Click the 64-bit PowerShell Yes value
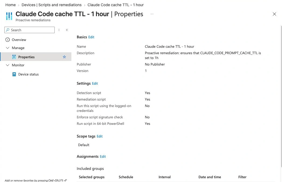 [148, 124]
